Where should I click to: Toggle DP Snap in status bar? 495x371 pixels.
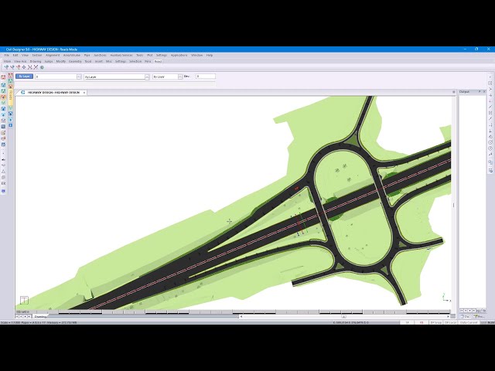coord(436,322)
